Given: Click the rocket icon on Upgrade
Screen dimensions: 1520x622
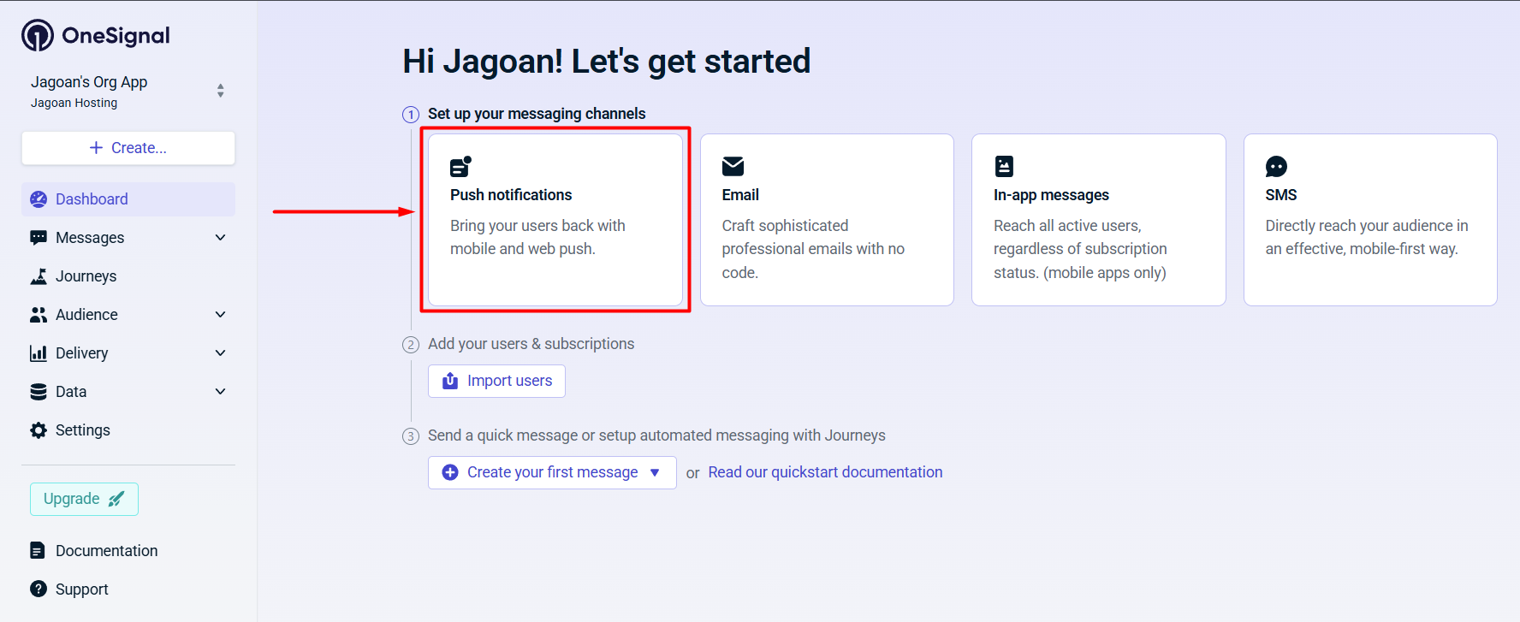Looking at the screenshot, I should tap(116, 499).
